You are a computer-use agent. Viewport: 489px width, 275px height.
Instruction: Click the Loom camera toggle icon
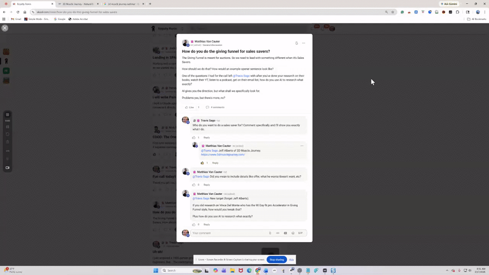pyautogui.click(x=8, y=168)
